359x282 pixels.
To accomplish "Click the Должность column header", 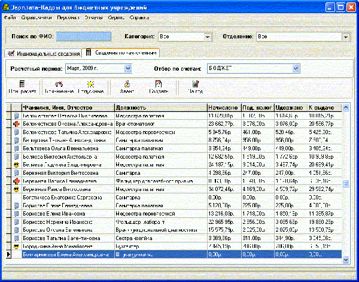I will point(159,107).
